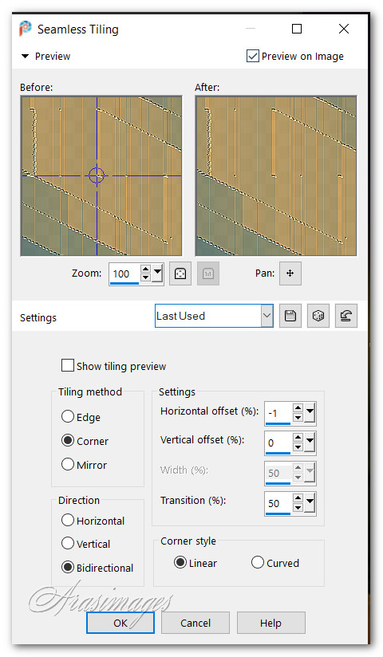
Task: Click the reset to default icon
Action: (346, 316)
